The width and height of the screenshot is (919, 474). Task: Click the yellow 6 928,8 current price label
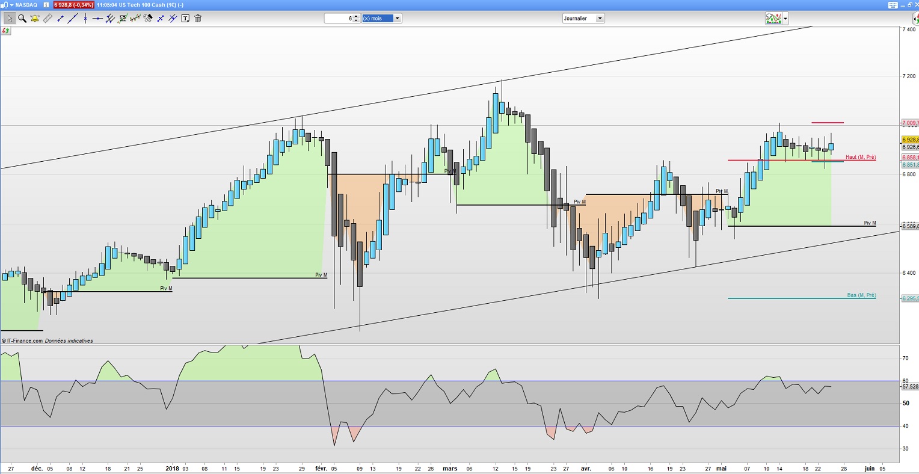click(910, 140)
